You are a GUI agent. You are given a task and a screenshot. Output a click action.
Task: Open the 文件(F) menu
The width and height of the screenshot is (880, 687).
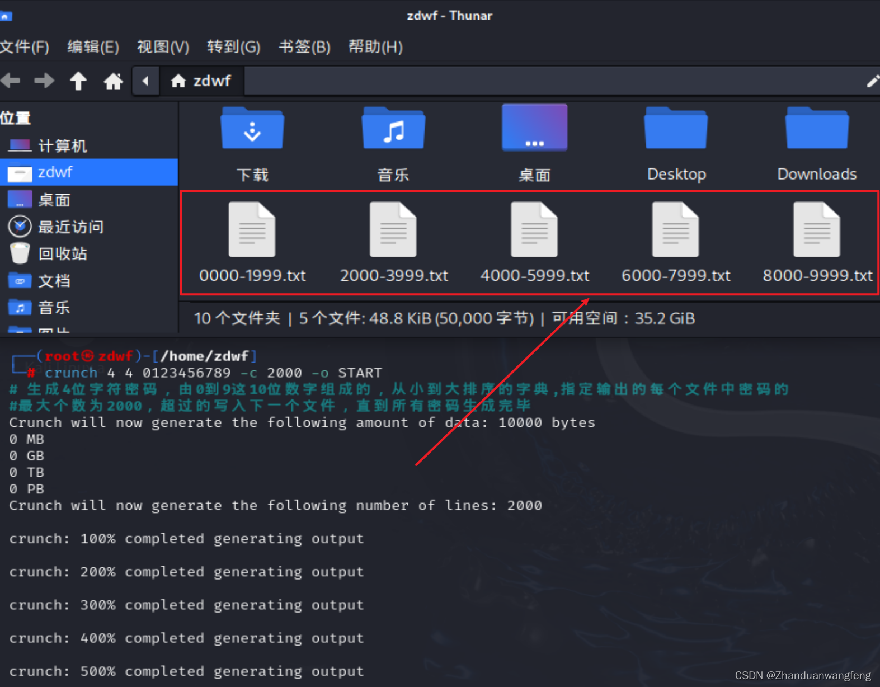25,47
